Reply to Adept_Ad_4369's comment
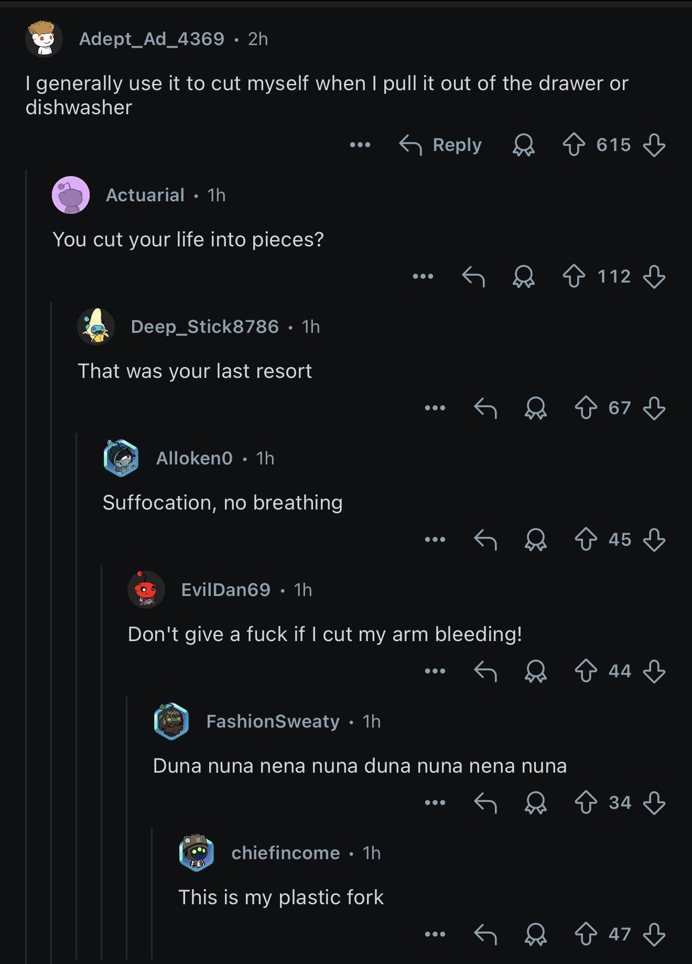Image resolution: width=692 pixels, height=964 pixels. point(440,145)
